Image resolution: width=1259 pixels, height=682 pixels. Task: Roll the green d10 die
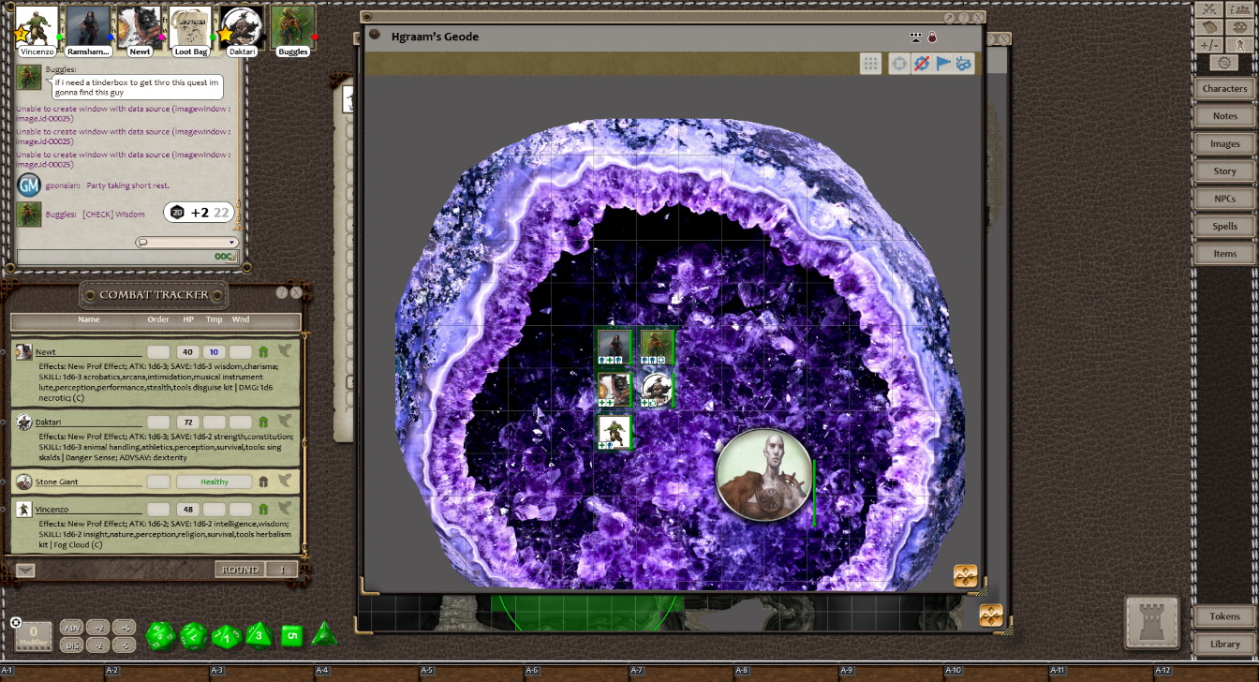[x=227, y=637]
